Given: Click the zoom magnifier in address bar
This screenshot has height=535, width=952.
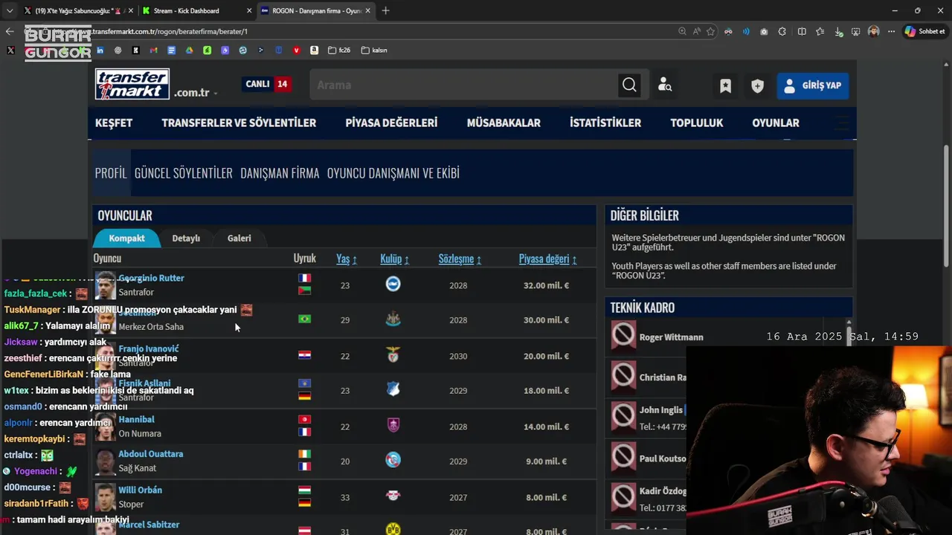Looking at the screenshot, I should [x=682, y=31].
